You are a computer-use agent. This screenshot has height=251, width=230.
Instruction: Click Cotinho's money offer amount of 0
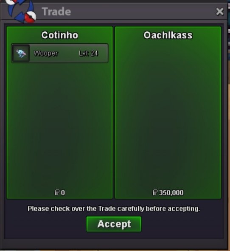point(63,192)
